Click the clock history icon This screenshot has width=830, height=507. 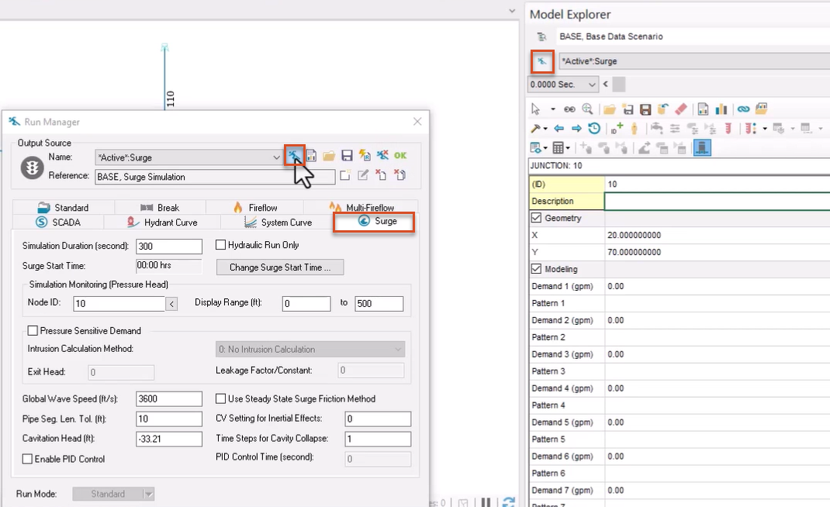pyautogui.click(x=594, y=129)
